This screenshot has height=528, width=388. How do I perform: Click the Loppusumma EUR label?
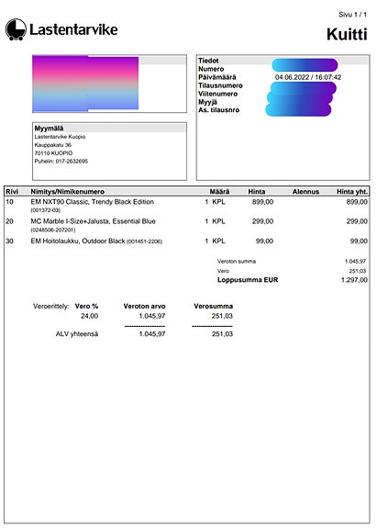(x=248, y=280)
